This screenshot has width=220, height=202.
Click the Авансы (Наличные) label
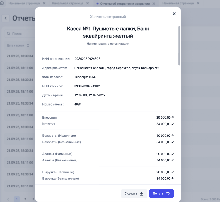[57, 154]
